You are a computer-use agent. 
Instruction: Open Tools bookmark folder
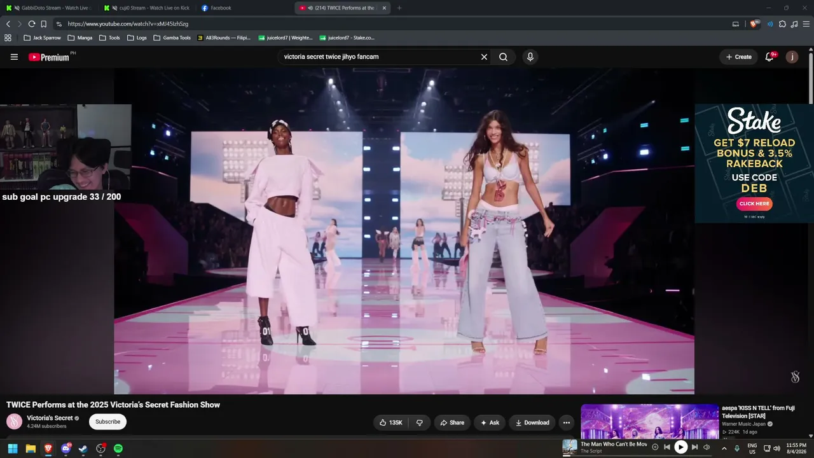[x=109, y=38]
